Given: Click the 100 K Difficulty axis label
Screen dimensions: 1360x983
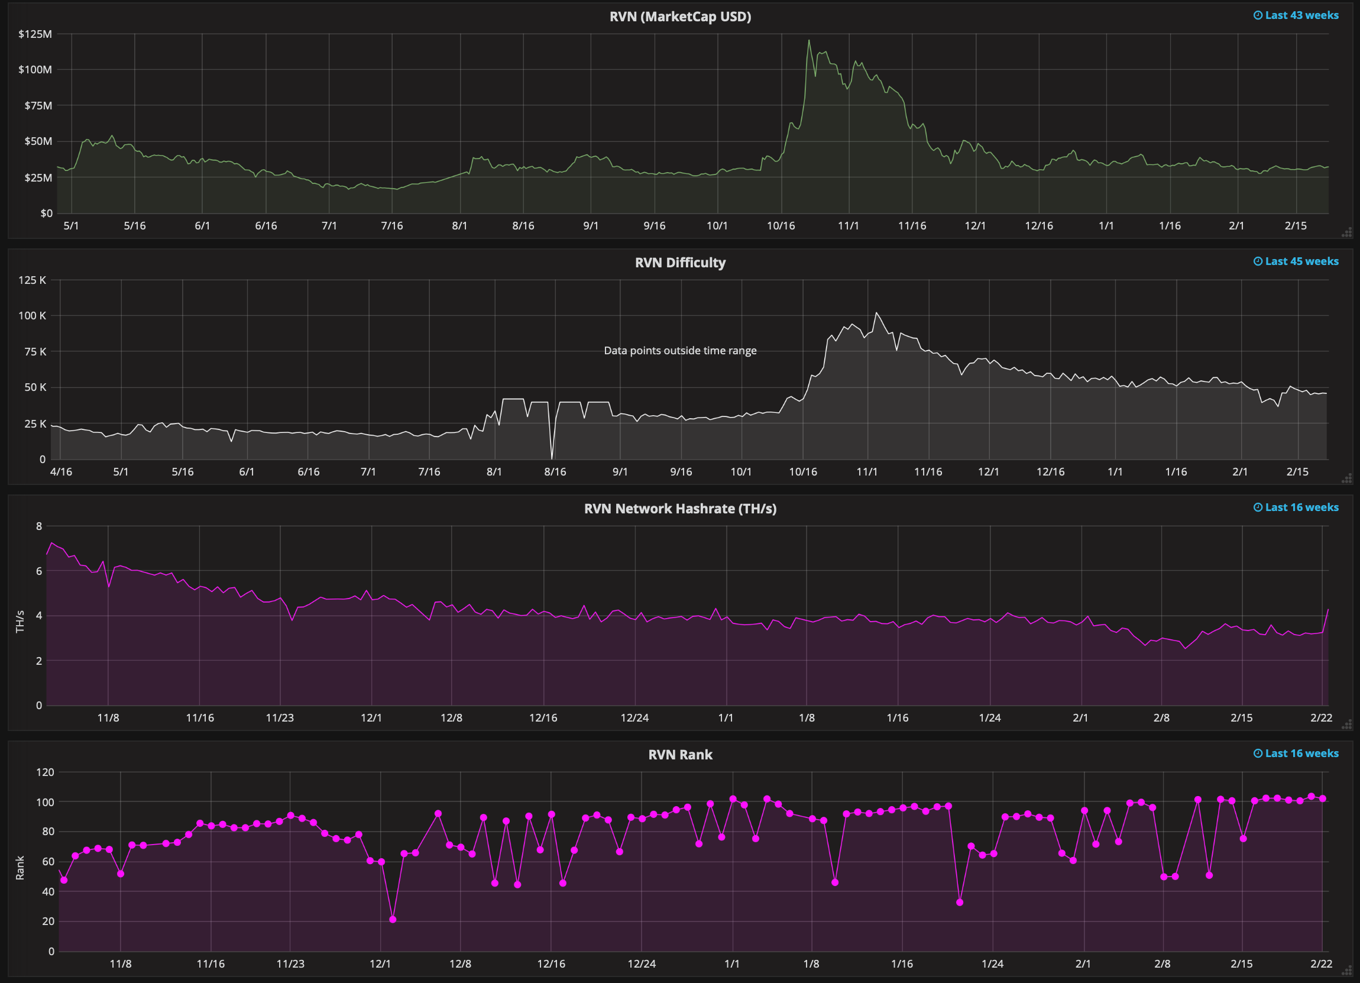Looking at the screenshot, I should pos(32,315).
